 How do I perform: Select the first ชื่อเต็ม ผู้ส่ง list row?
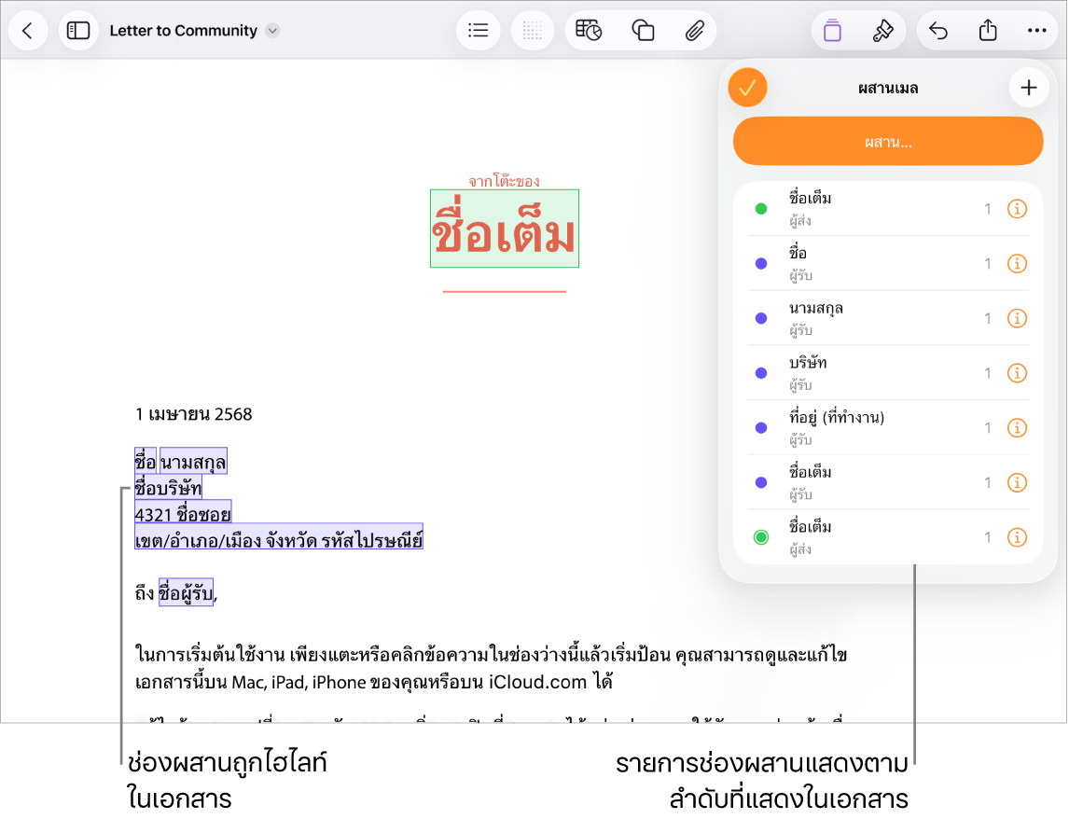(888, 209)
